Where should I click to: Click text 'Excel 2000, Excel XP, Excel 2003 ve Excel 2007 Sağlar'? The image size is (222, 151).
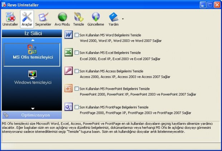[x=120, y=59]
